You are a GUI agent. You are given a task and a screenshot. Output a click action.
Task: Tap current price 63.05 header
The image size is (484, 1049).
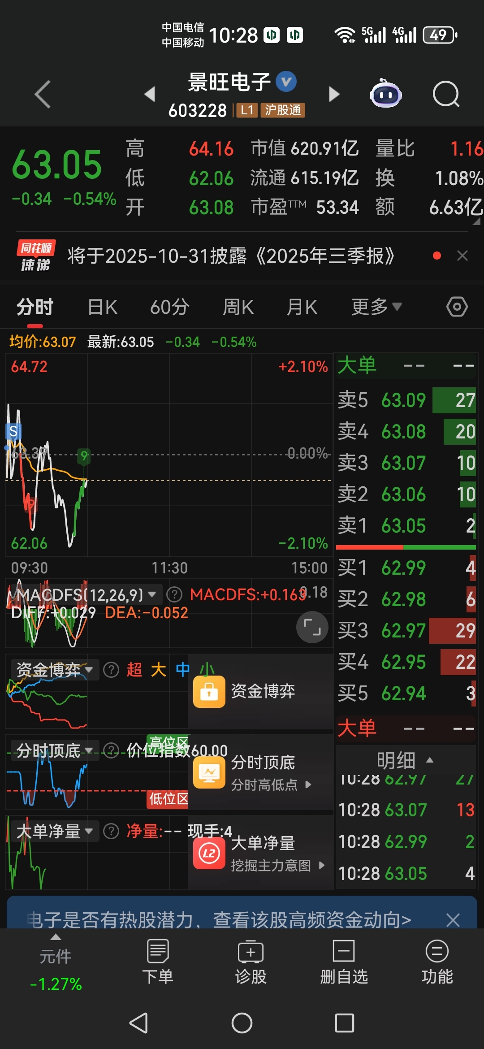click(56, 165)
